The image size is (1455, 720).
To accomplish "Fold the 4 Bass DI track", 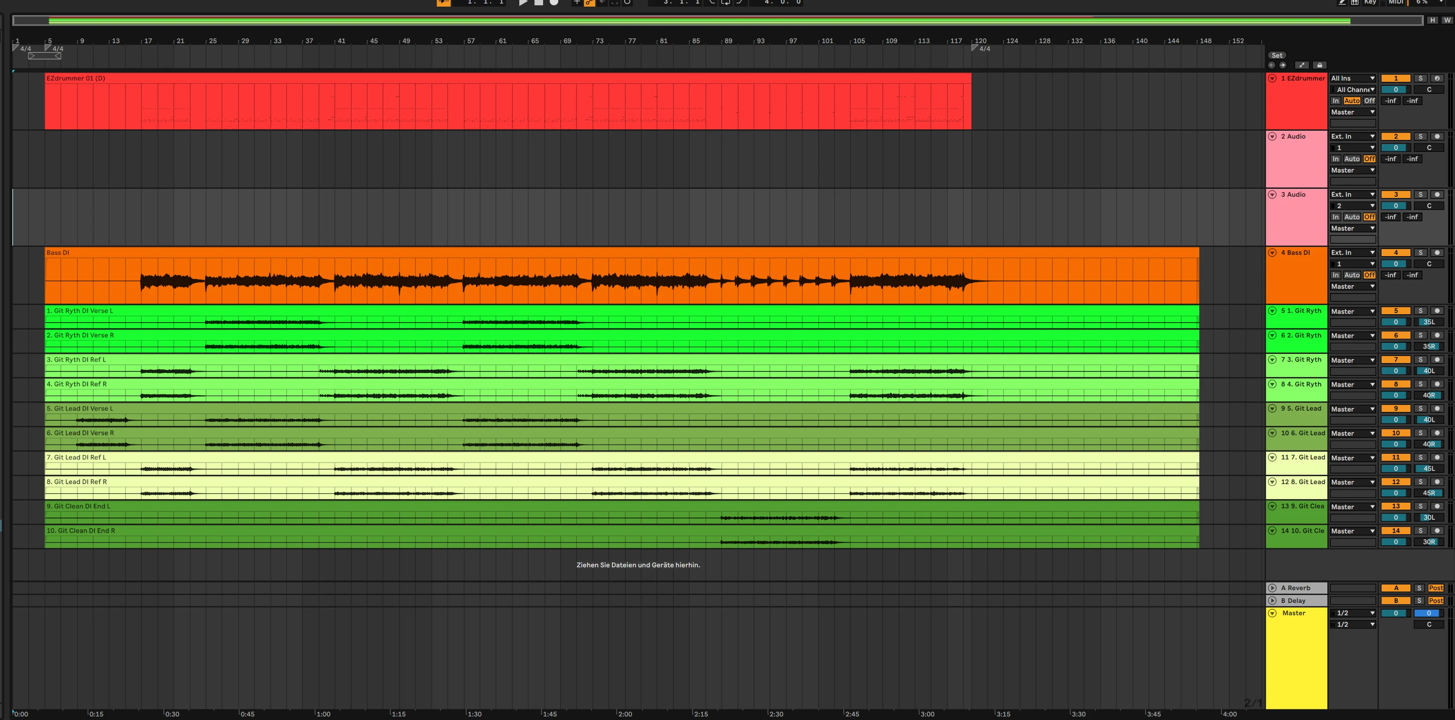I will pos(1272,253).
